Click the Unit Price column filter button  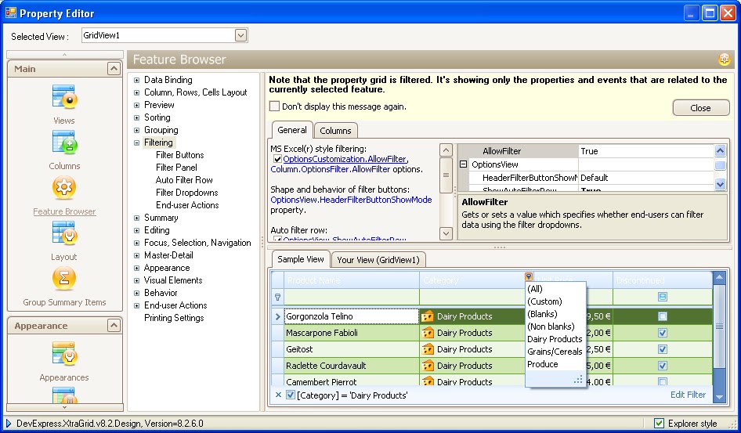click(529, 276)
